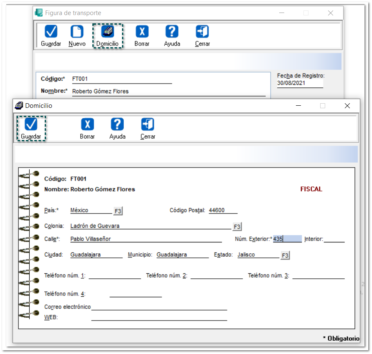Click the Domicilio window title bar icon
This screenshot has height=354, width=372.
(19, 106)
